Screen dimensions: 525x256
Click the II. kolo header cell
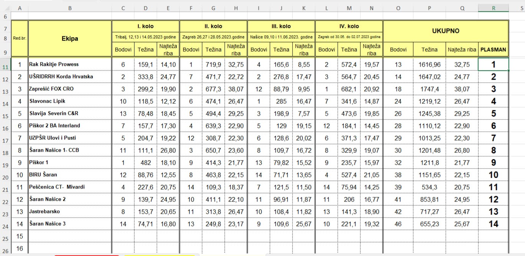[213, 26]
